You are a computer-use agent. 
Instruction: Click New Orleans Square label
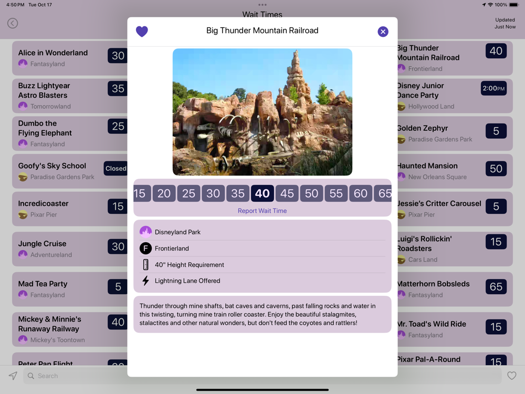coord(437,177)
